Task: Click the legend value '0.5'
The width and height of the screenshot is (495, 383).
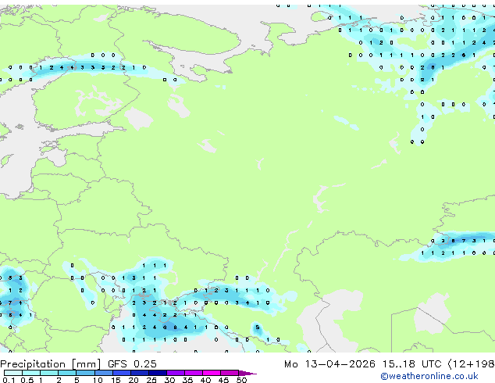Action: click(27, 380)
